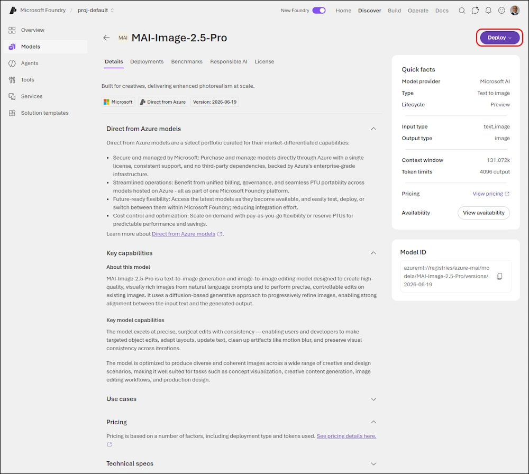Open the View pricing link
The image size is (529, 474).
[x=488, y=194]
